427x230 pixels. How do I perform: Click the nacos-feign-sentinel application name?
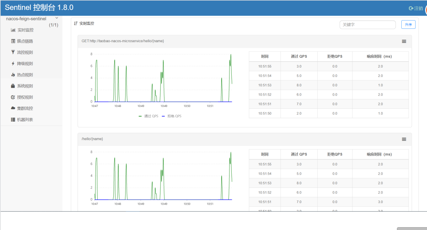click(26, 19)
